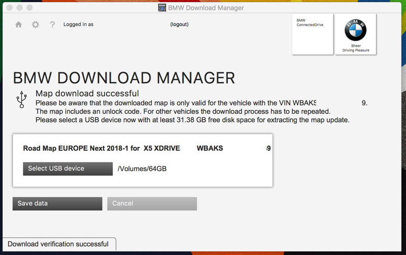Click the /Volumes/64GB path text
The width and height of the screenshot is (406, 255).
[x=142, y=169]
